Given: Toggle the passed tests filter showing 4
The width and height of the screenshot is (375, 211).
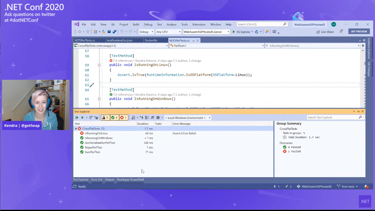Looking at the screenshot, I should pos(114,118).
